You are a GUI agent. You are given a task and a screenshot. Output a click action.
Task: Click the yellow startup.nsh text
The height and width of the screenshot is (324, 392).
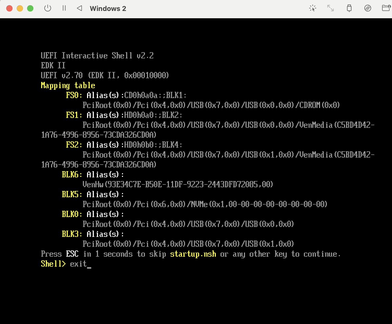pos(193,254)
